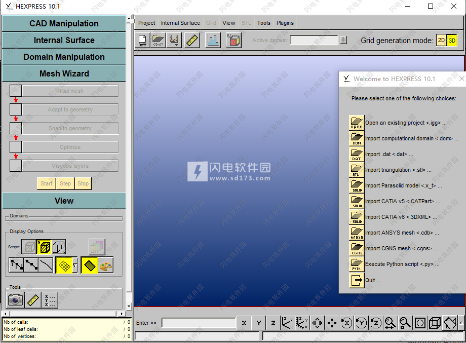
Task: Click the rotate about Y axis icon
Action: point(361,323)
